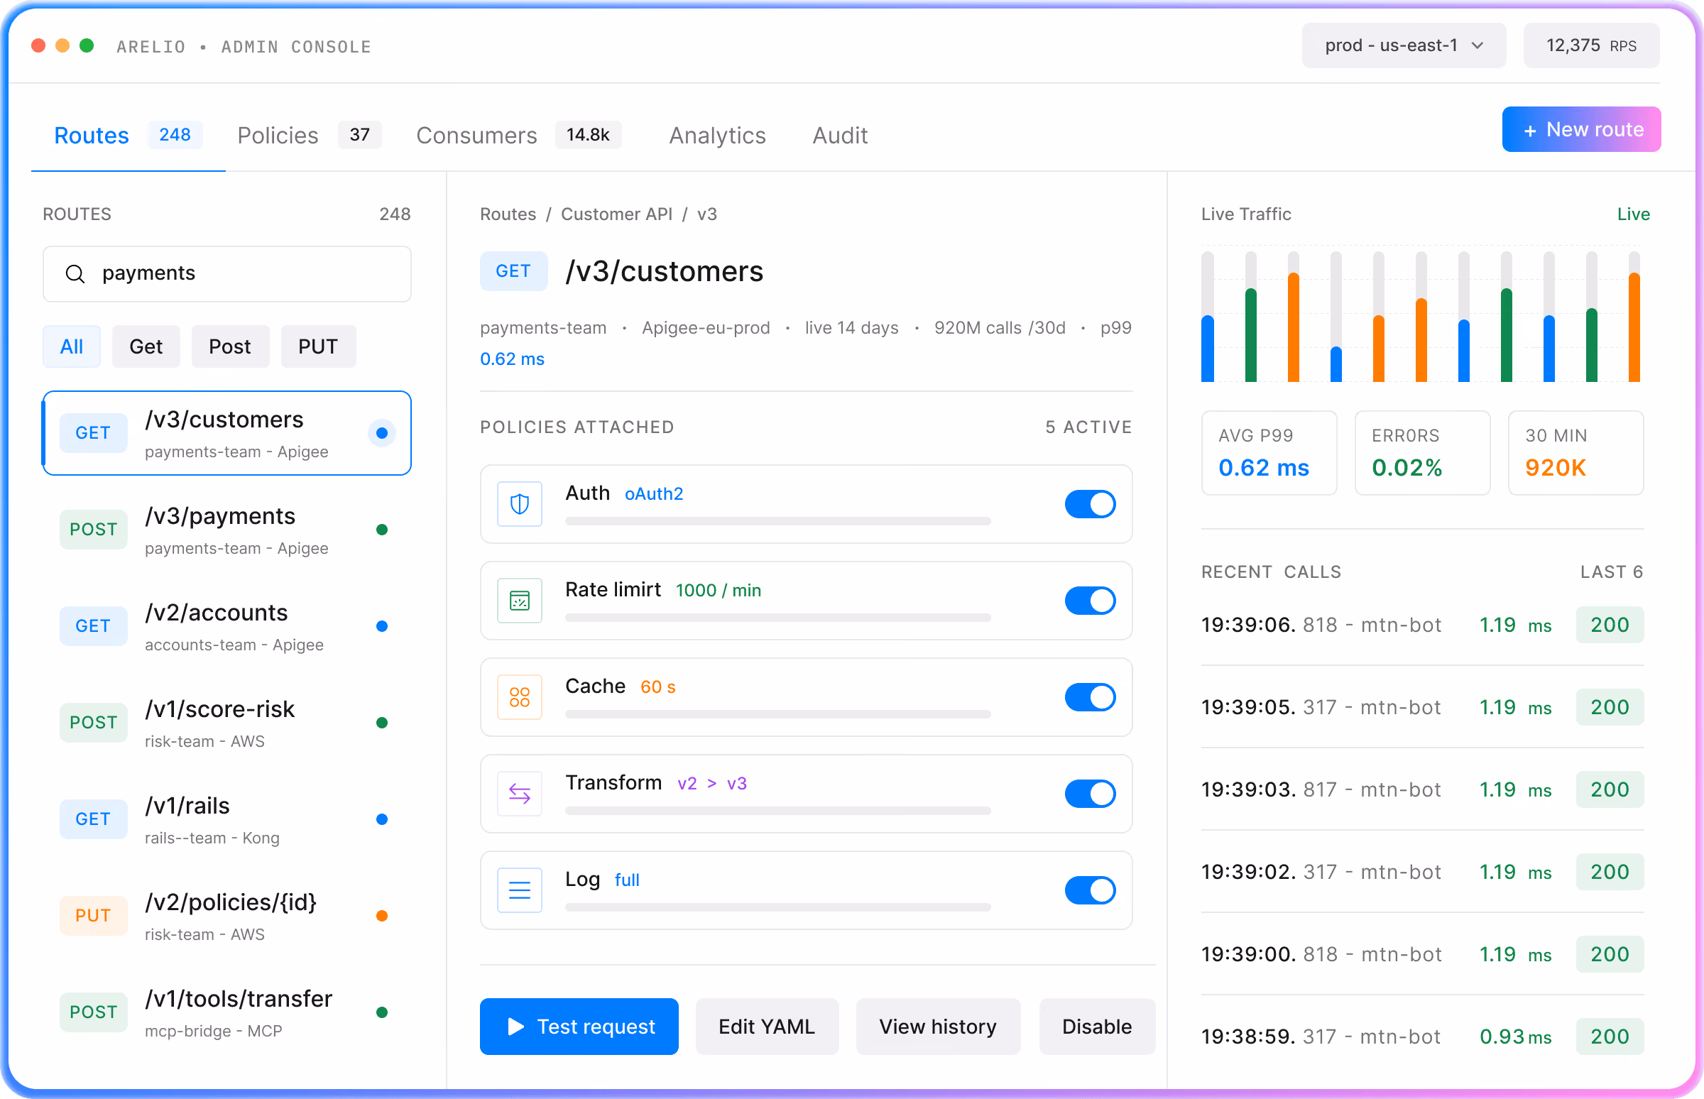Click the 0.62 ms p99 value under heading

[x=512, y=359]
